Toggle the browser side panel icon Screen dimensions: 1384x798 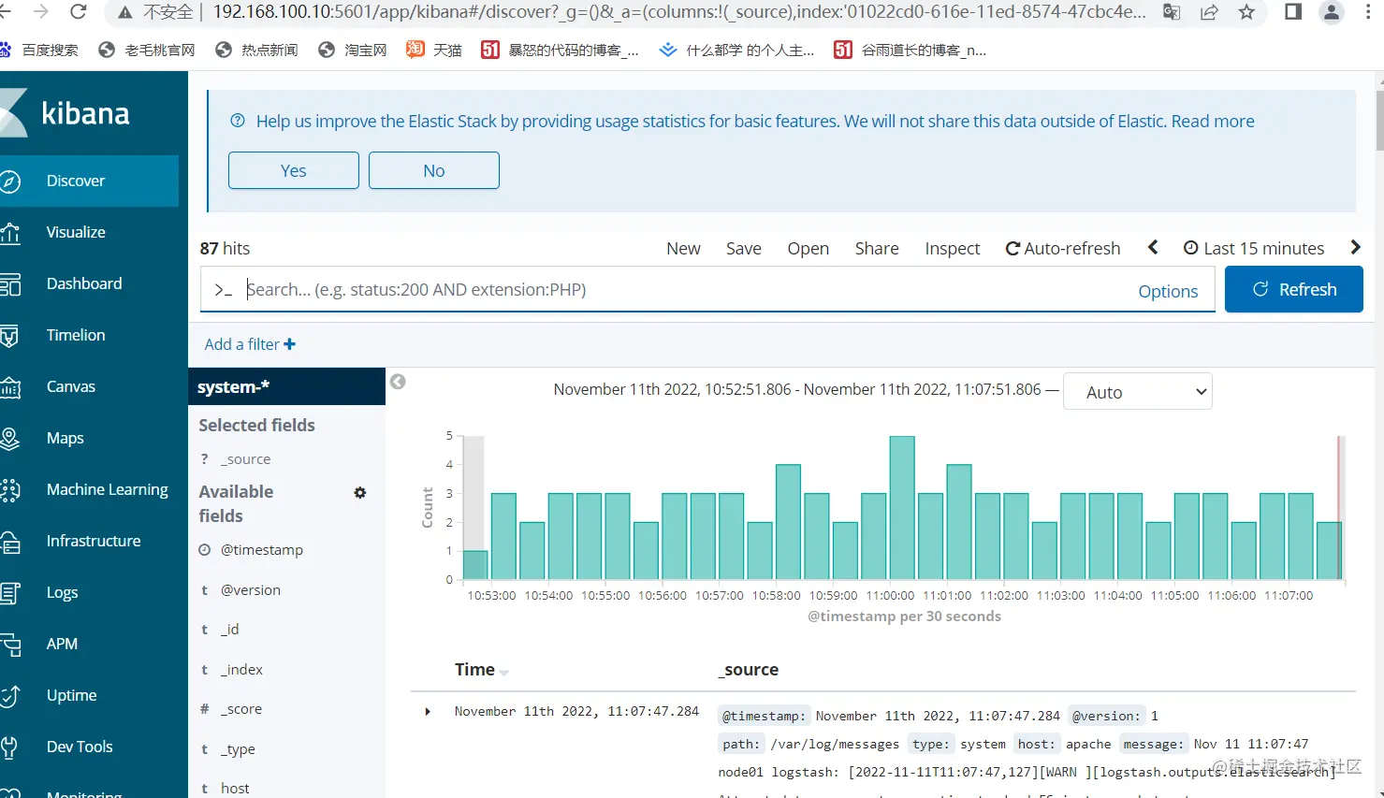(x=1293, y=12)
